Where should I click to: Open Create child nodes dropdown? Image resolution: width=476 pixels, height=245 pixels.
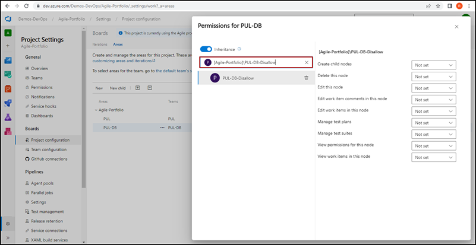point(434,65)
